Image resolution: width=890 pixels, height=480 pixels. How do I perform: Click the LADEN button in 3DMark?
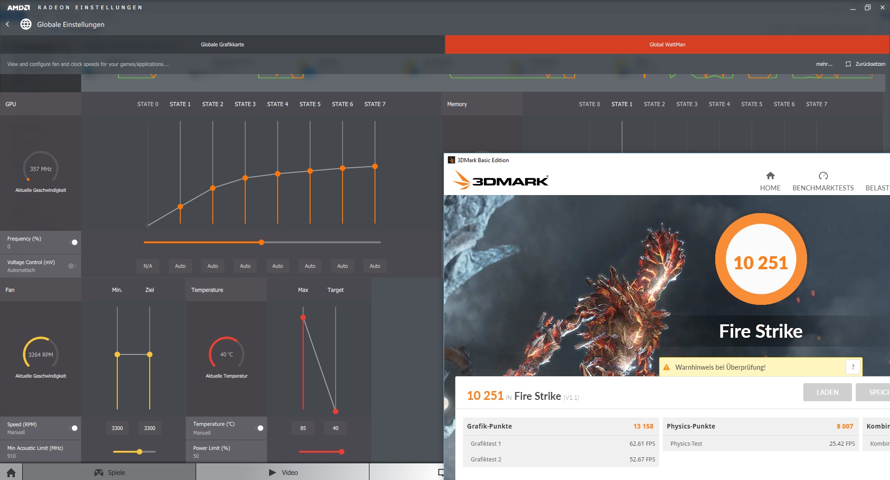click(827, 392)
